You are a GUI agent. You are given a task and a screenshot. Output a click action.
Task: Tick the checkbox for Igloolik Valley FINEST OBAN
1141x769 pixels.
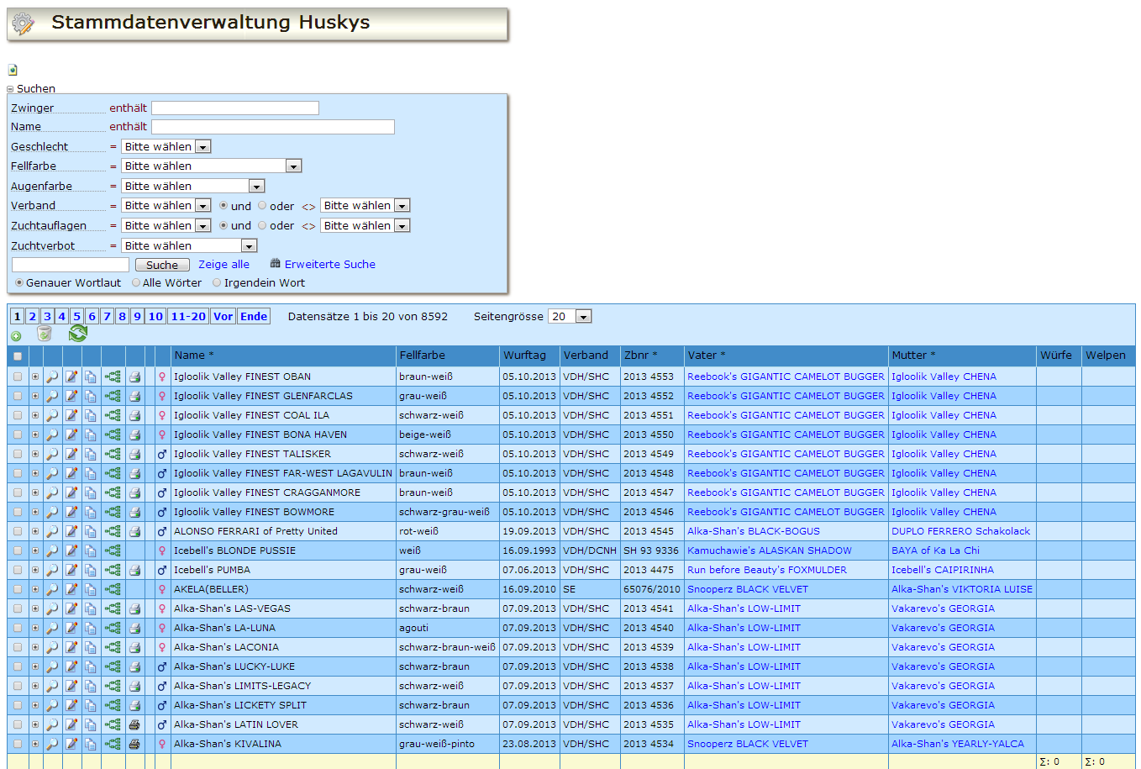18,377
